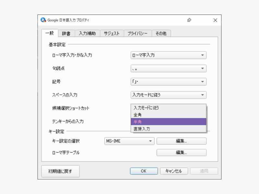
Task: Click the 初期値に戻す button
Action: [60, 171]
